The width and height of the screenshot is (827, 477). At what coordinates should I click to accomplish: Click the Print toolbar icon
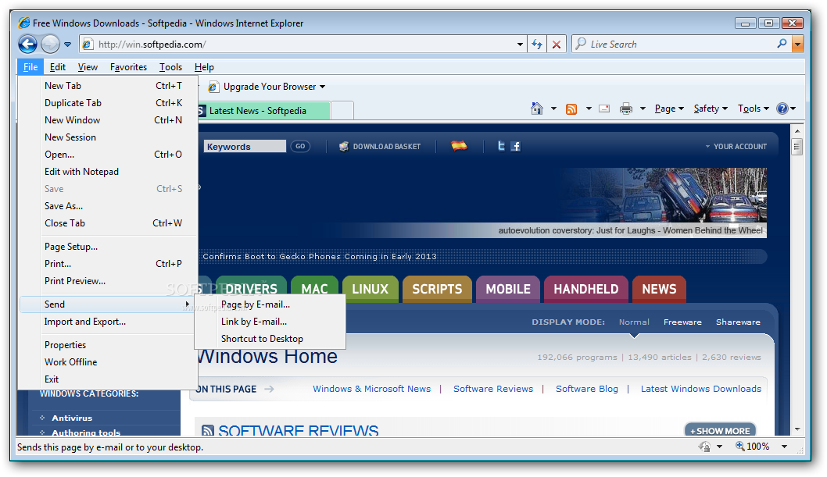click(625, 109)
